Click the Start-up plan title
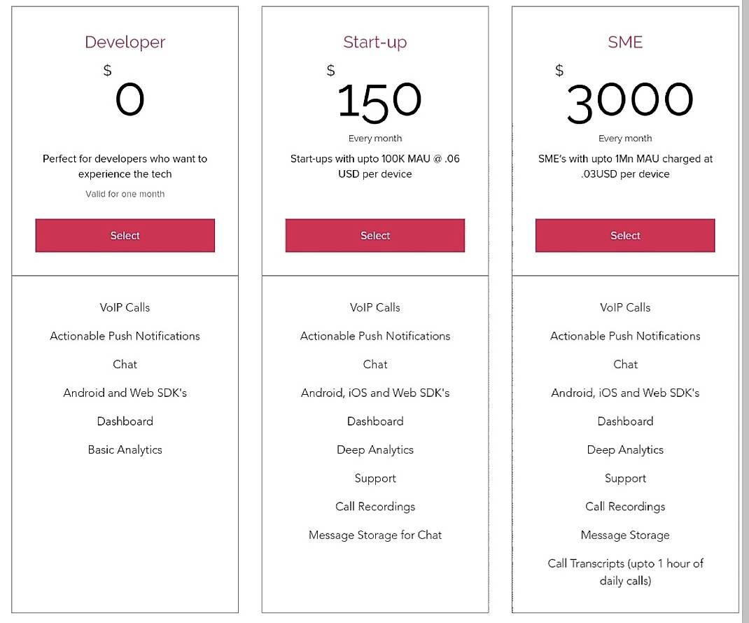Screen dimensions: 749x623 374,42
